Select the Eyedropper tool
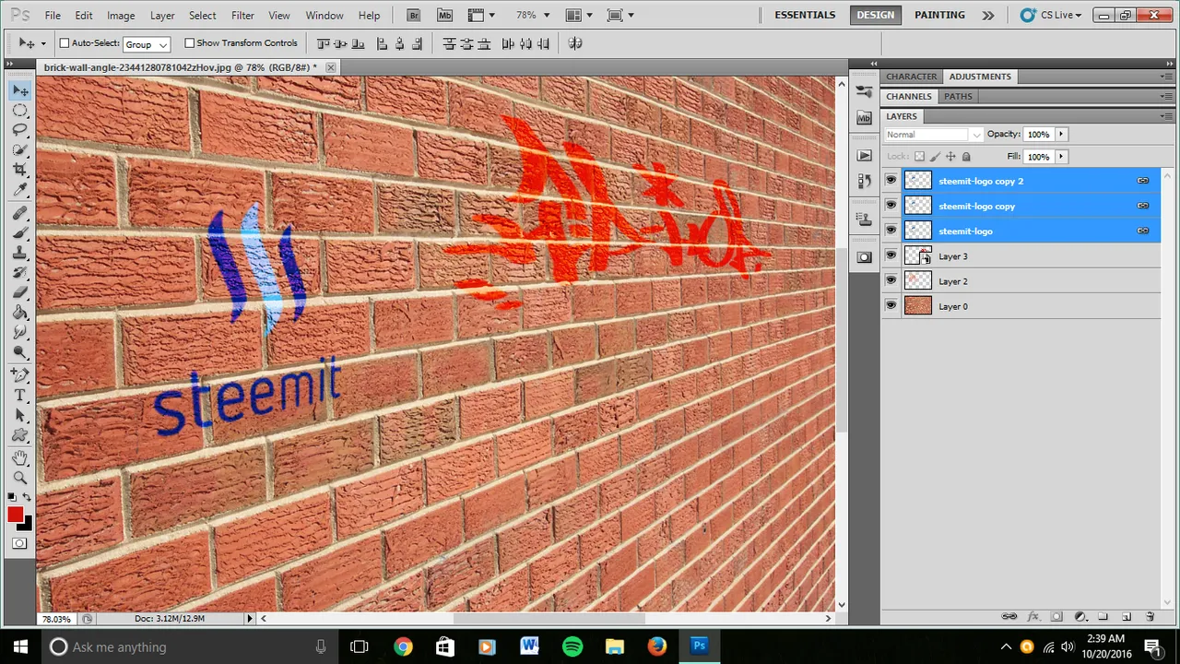 tap(19, 190)
